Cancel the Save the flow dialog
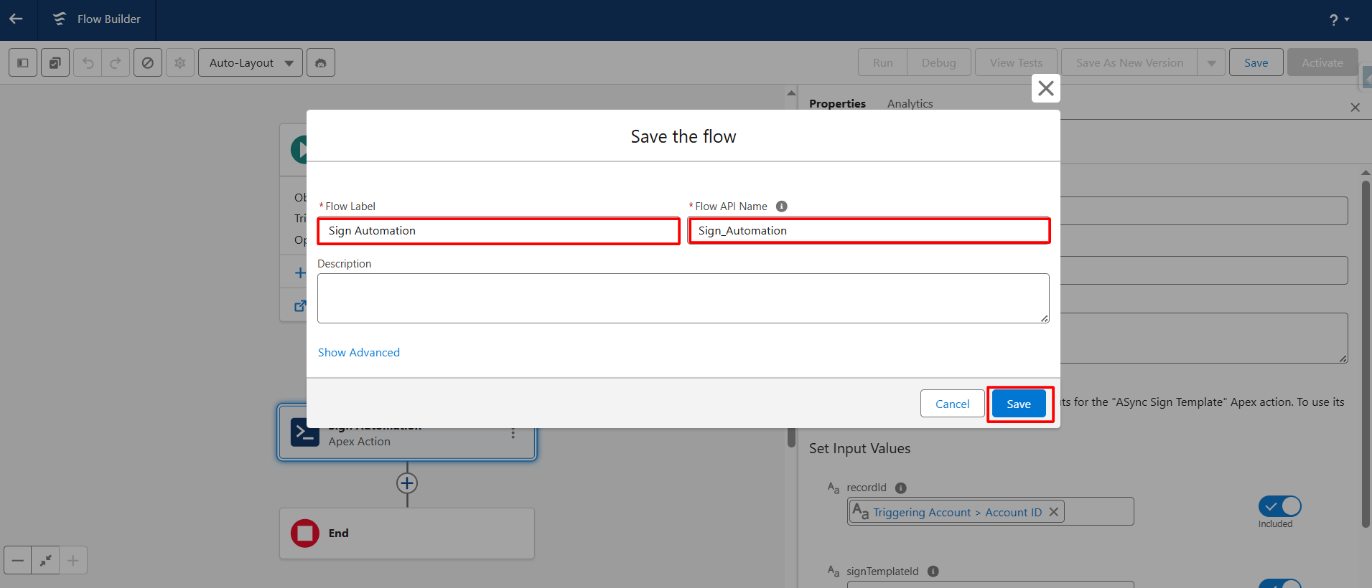Screen dimensions: 1372x588 pos(952,404)
